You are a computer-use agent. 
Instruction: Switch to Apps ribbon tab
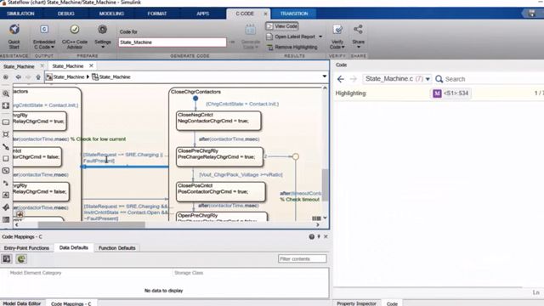[202, 14]
